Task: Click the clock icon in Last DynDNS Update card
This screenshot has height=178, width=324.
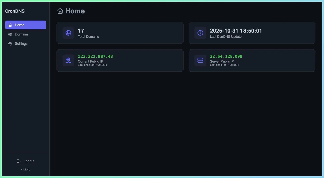Action: pyautogui.click(x=200, y=33)
